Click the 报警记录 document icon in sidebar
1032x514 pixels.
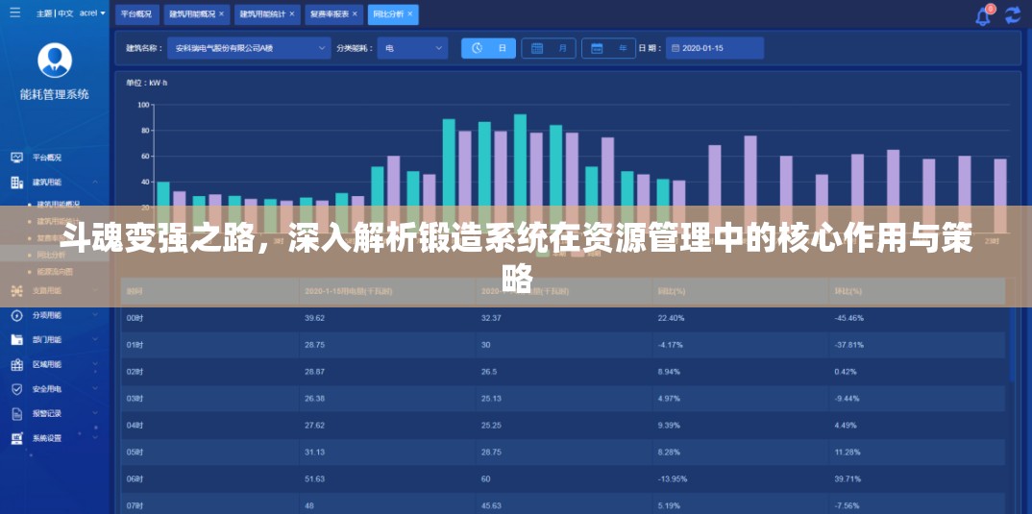click(x=17, y=413)
